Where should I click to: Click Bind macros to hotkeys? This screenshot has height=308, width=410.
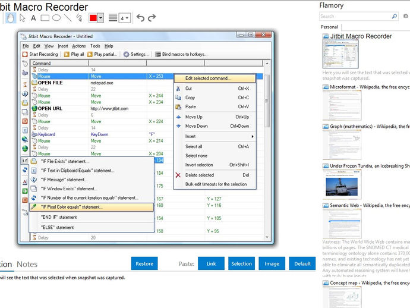181,54
